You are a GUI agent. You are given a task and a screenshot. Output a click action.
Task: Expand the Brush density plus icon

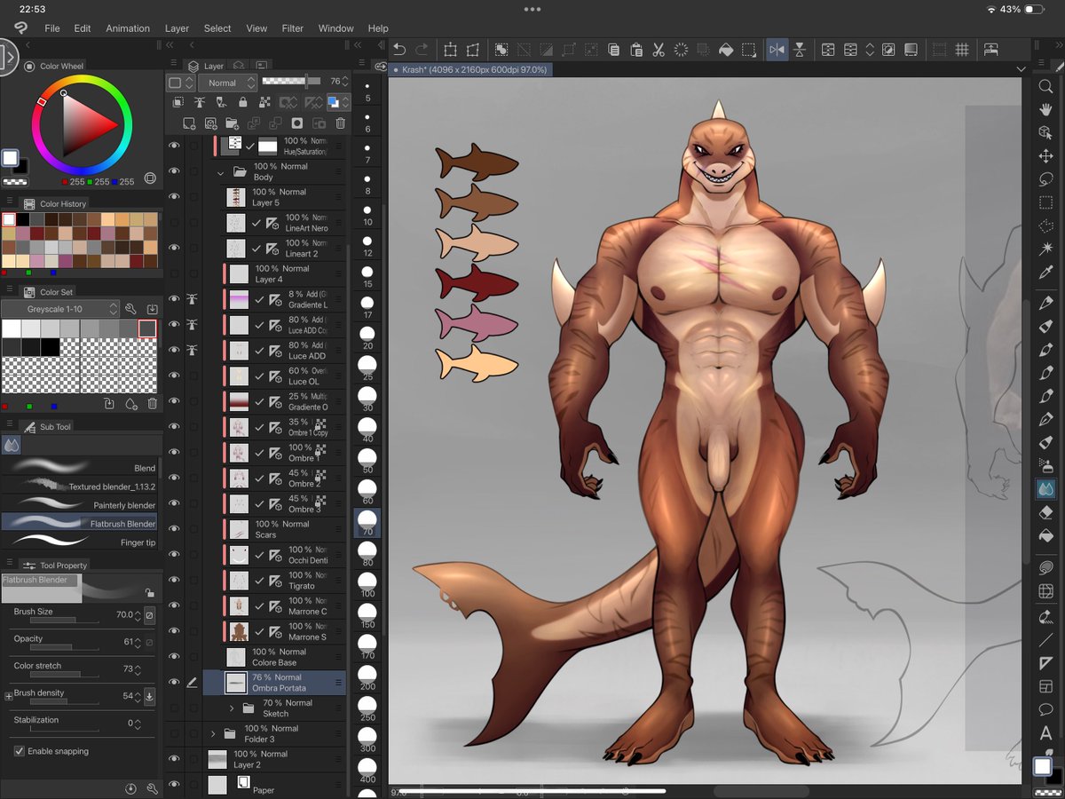pyautogui.click(x=9, y=696)
